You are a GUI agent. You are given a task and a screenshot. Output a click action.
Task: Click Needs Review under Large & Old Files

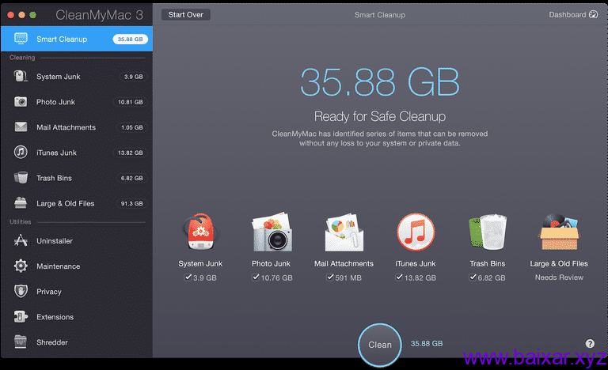coord(559,277)
